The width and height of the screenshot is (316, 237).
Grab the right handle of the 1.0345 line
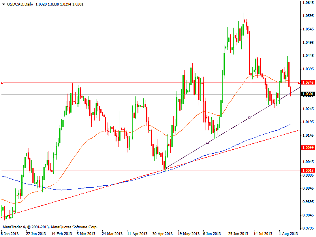tap(299, 83)
